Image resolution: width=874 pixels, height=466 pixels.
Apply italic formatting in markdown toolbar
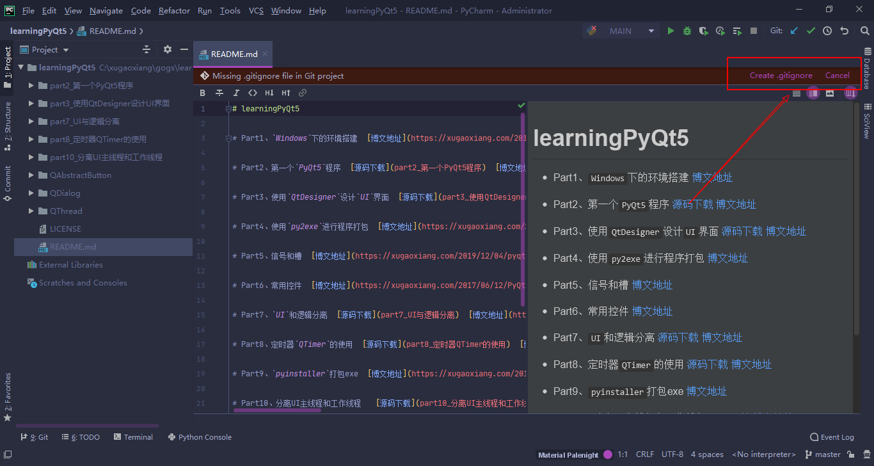(x=236, y=93)
